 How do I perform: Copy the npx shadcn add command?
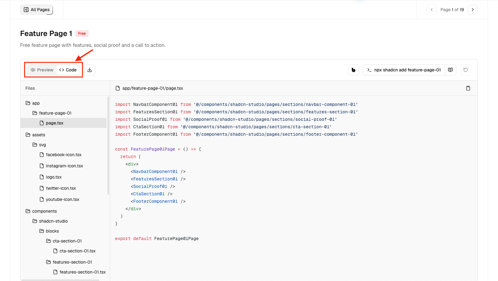(x=404, y=70)
